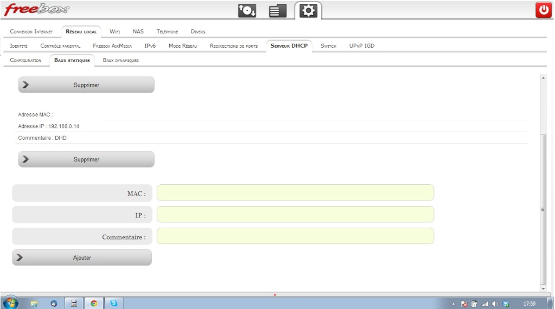Select Baux statiques tab

72,60
